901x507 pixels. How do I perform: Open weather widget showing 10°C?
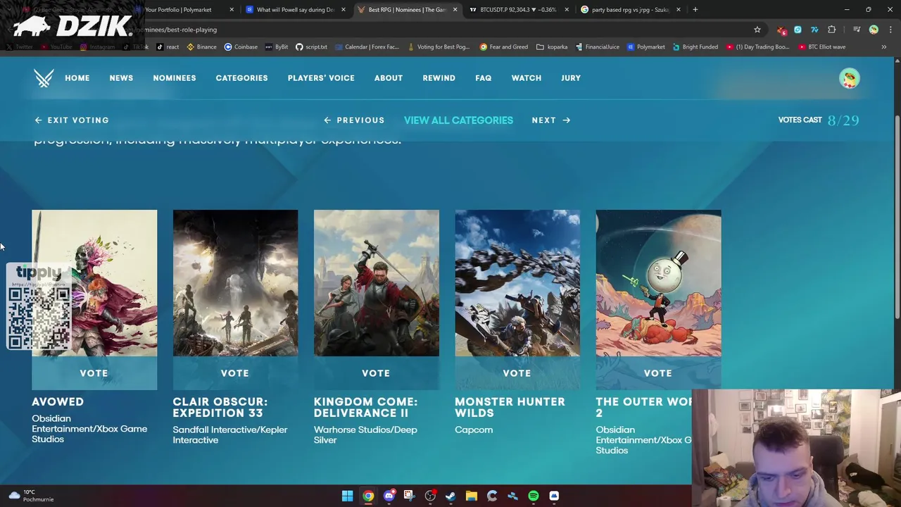(x=30, y=496)
